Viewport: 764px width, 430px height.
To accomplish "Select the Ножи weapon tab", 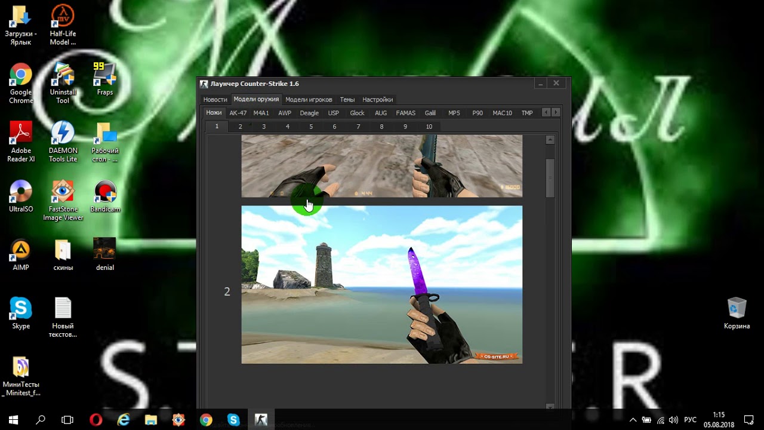I will coord(214,113).
